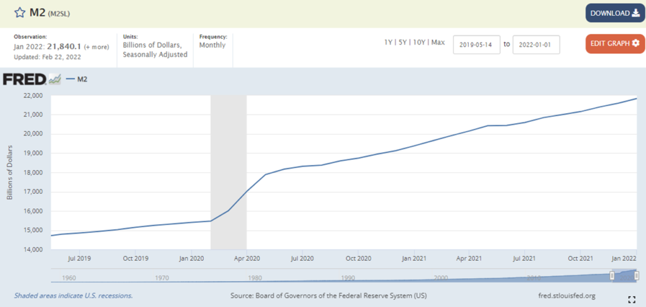Select the 1Y time range
Screen dimensions: 646x307
(x=389, y=42)
